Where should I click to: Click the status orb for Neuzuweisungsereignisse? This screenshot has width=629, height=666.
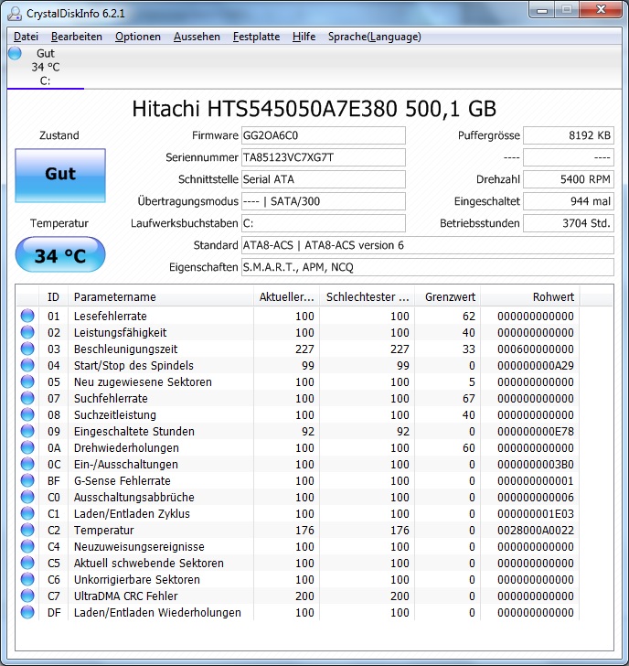(27, 546)
